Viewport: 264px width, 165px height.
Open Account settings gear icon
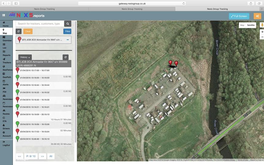coord(4,133)
